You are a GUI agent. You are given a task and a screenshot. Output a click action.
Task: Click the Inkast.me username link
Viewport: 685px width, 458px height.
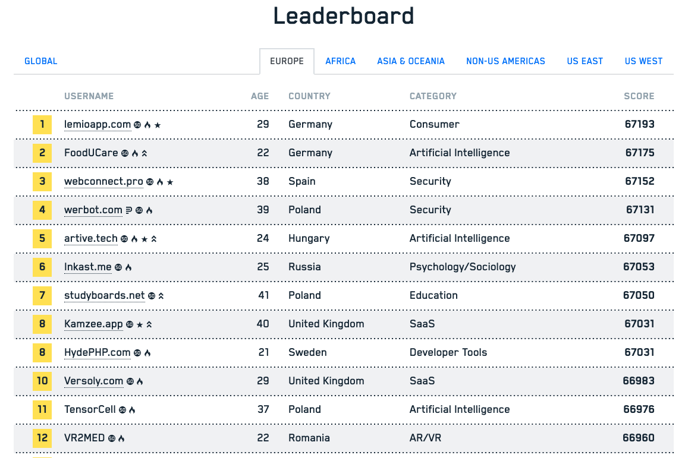(x=87, y=267)
